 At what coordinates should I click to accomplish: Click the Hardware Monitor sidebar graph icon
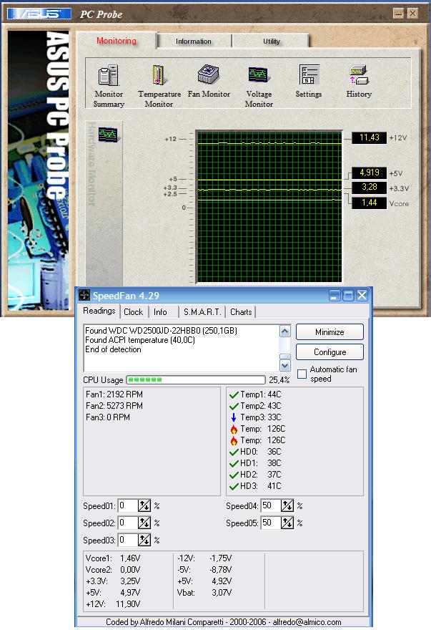click(109, 135)
